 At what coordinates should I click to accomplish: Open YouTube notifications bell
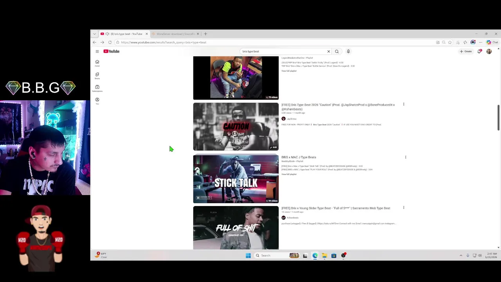click(479, 51)
